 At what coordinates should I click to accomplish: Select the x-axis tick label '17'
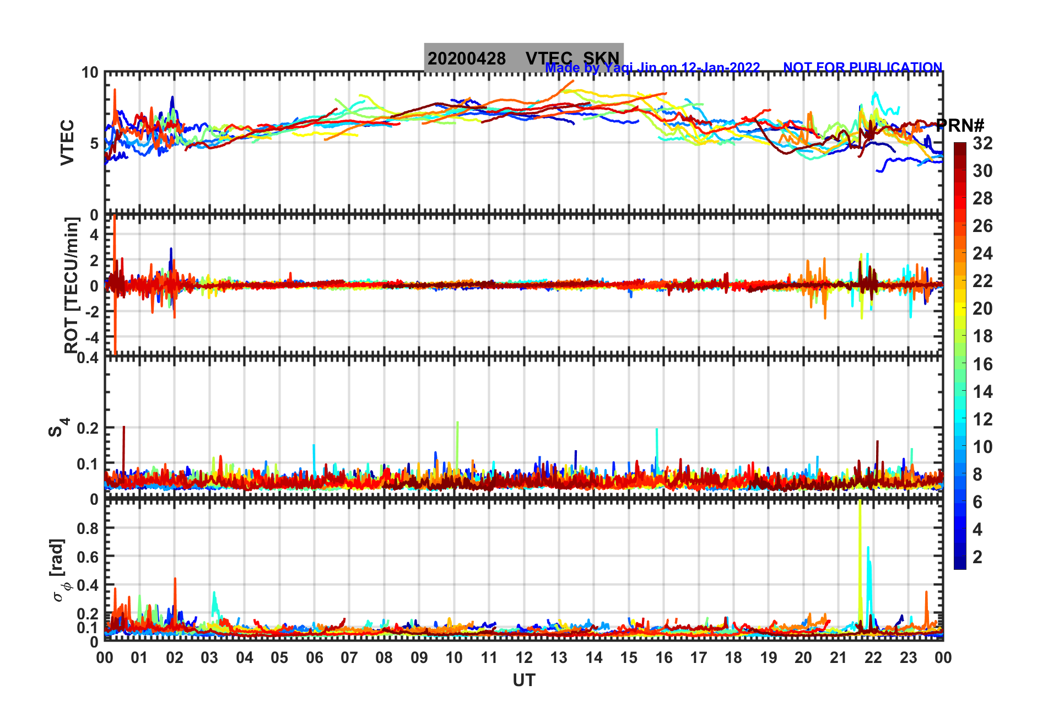(699, 657)
